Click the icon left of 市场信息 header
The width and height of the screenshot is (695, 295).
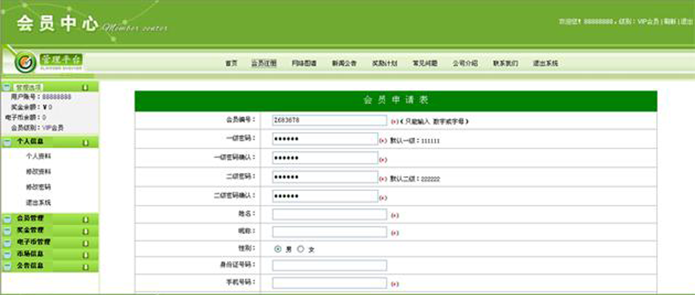pos(7,254)
